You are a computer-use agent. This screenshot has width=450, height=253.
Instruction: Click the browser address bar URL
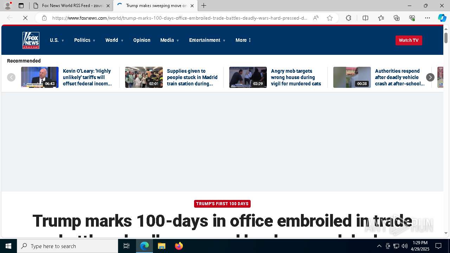click(x=180, y=18)
